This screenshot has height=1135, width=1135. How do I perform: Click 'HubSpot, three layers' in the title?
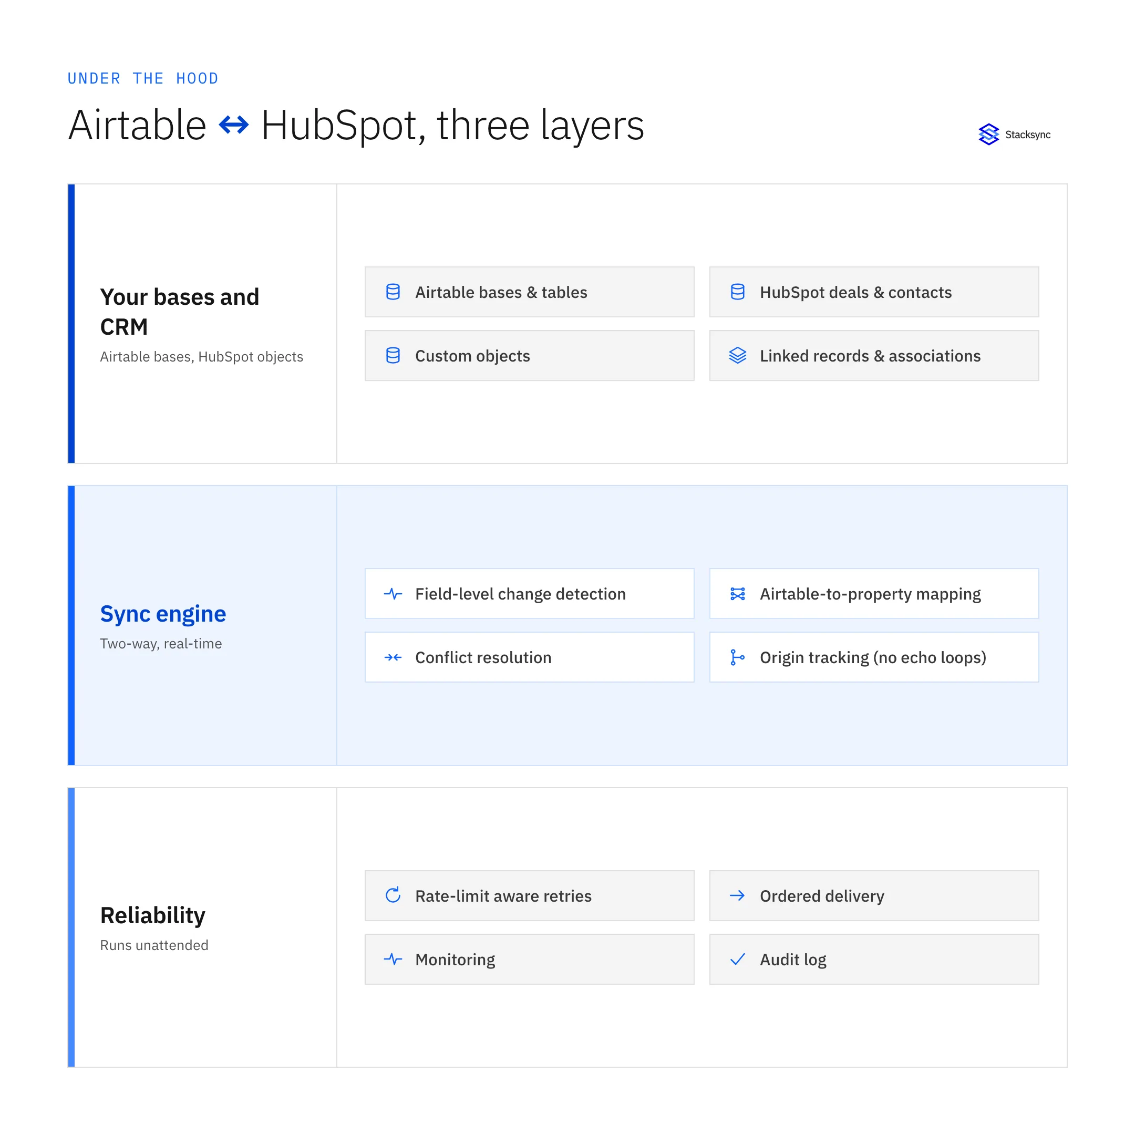[x=452, y=126]
